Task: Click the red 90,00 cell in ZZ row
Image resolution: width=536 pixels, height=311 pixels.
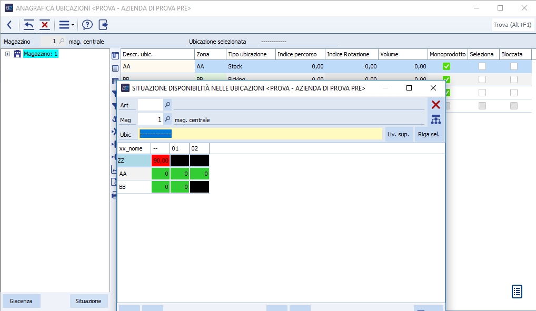Action: [160, 160]
